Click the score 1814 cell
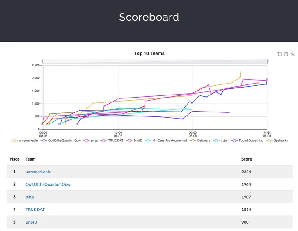The width and height of the screenshot is (298, 231). 246,210
